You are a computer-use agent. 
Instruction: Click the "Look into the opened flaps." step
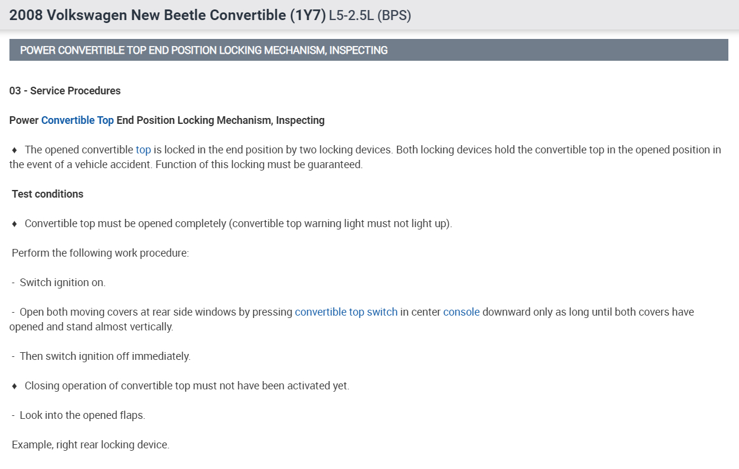pos(82,415)
